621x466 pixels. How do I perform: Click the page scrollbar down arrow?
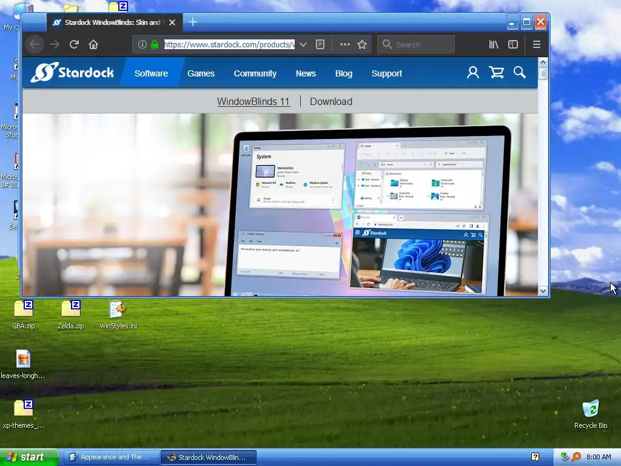pos(543,291)
